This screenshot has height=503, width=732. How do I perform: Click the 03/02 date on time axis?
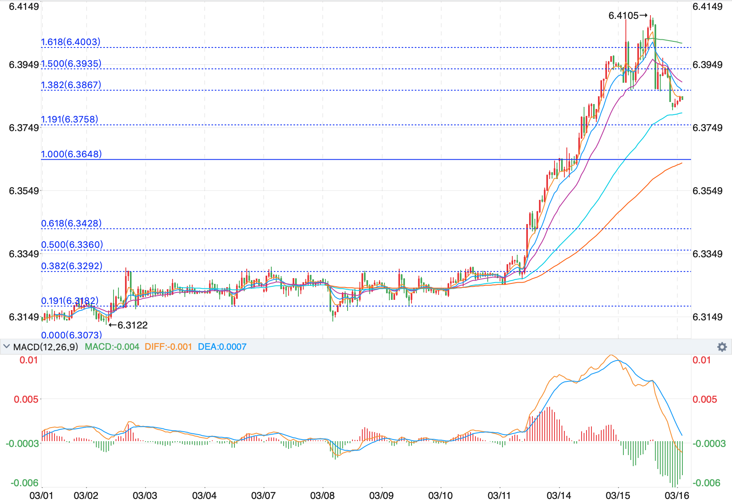86,496
